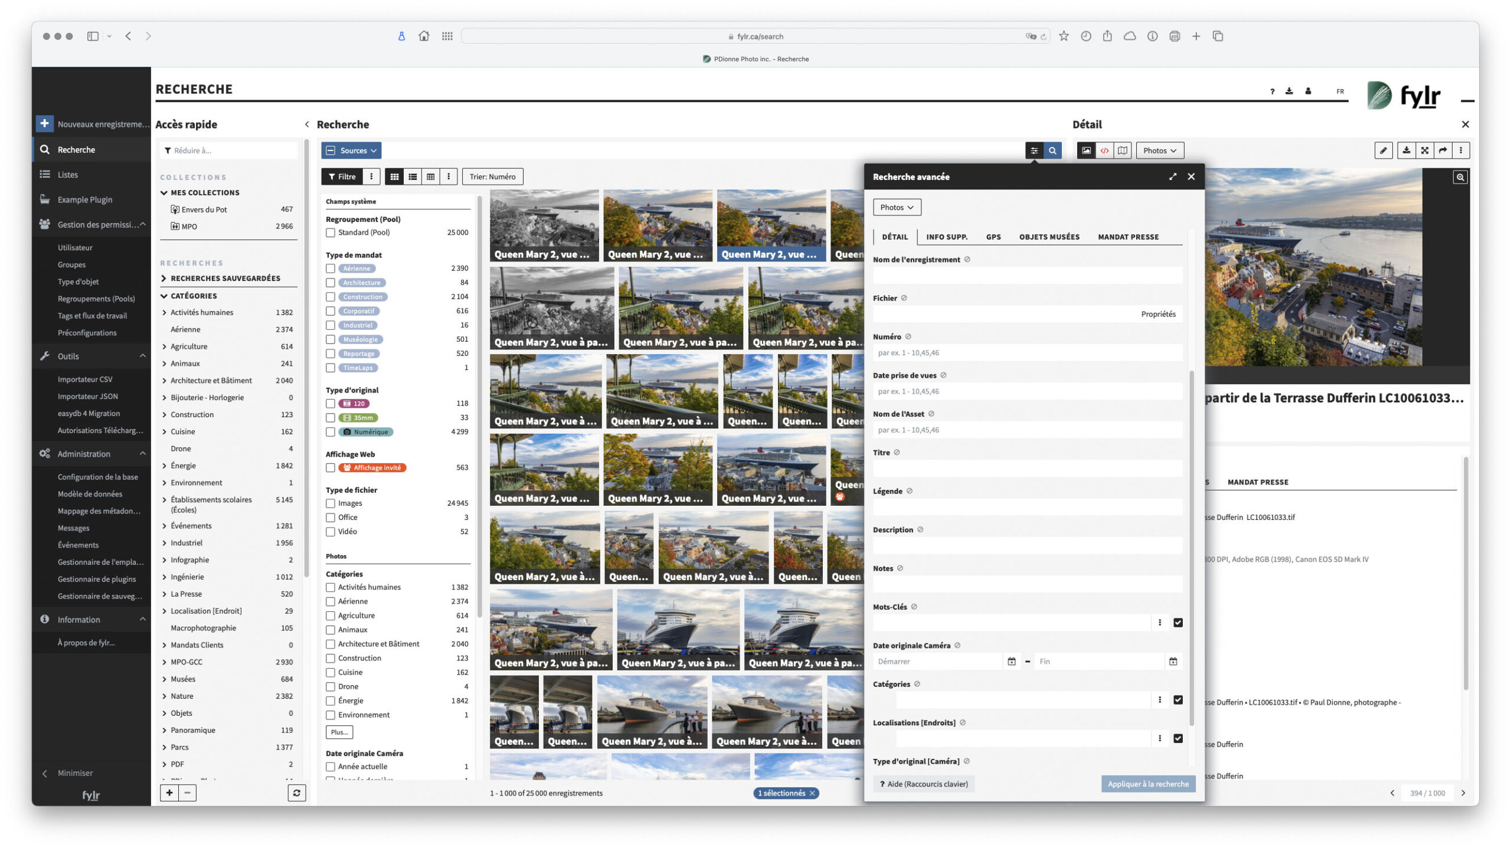Open the Sources dropdown
Screen dimensions: 1511x848
(x=351, y=150)
